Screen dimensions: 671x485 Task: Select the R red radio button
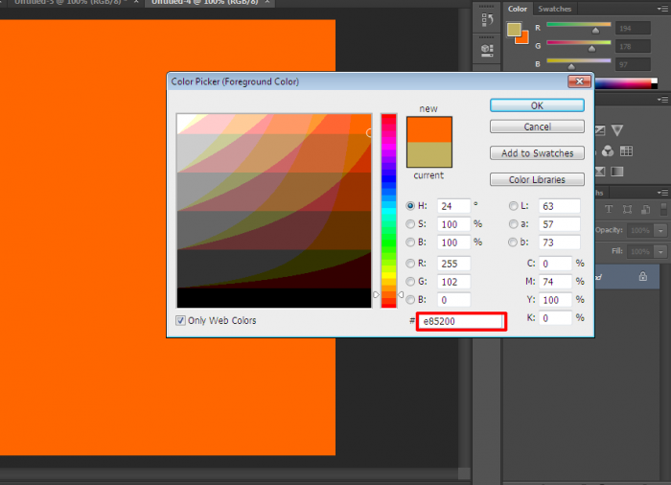click(410, 264)
